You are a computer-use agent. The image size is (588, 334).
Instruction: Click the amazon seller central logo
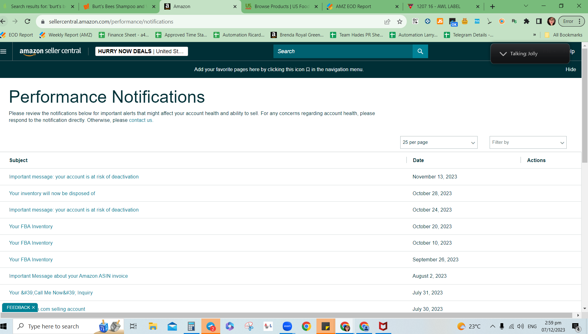tap(50, 51)
